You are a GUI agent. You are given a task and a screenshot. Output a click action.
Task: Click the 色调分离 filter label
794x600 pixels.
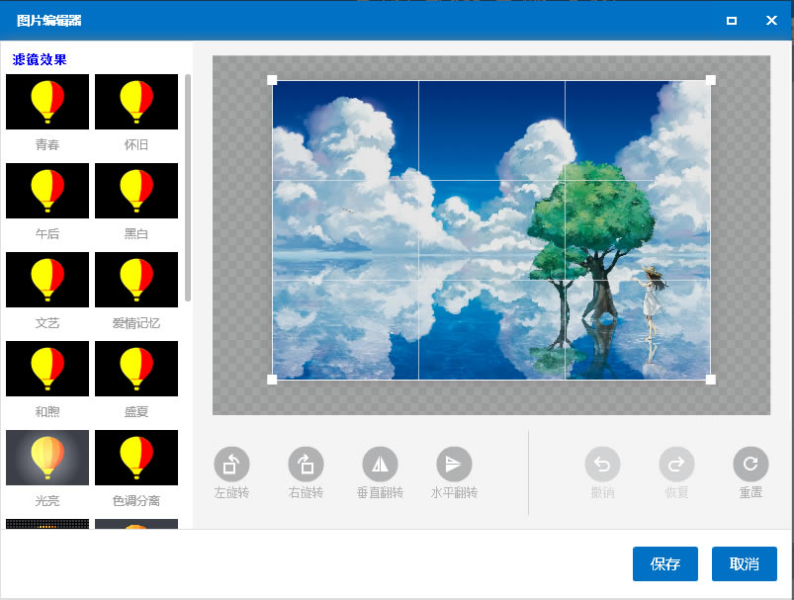pyautogui.click(x=136, y=501)
